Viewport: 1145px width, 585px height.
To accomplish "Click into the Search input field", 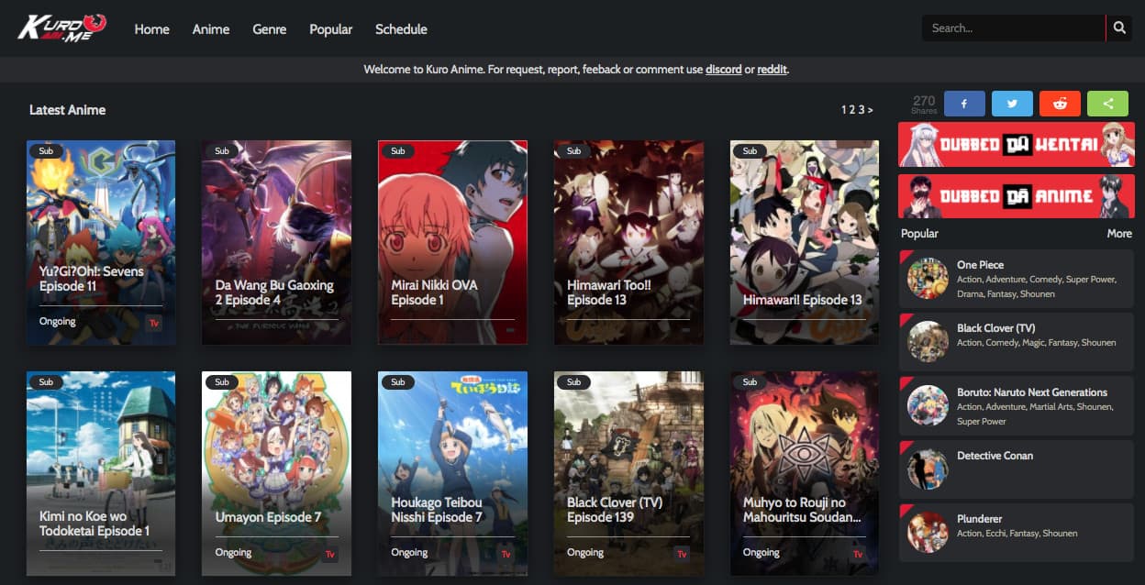I will (x=1013, y=28).
